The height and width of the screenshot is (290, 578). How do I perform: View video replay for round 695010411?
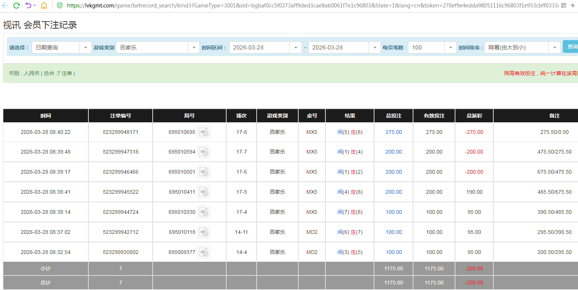[204, 192]
